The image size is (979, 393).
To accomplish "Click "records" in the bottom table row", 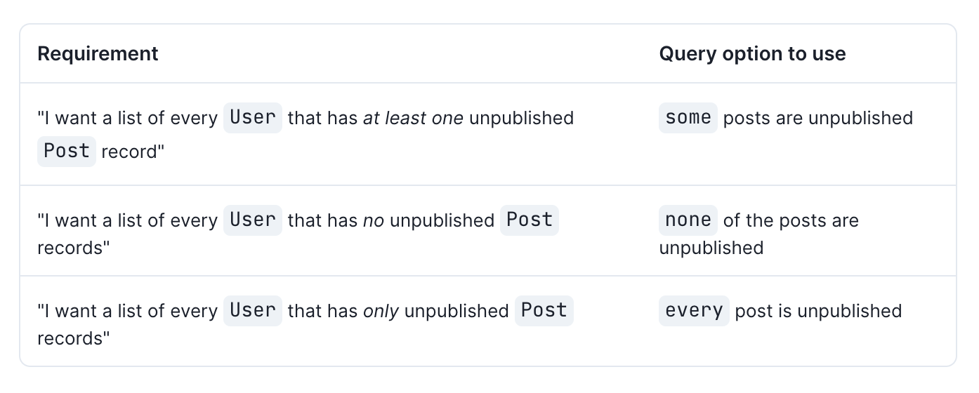I will 74,338.
